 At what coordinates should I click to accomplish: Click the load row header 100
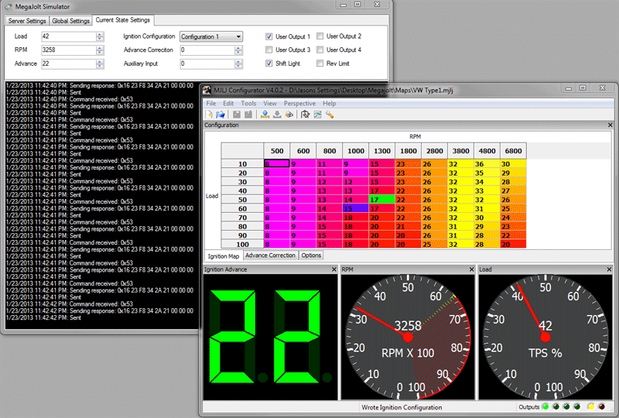click(x=242, y=244)
